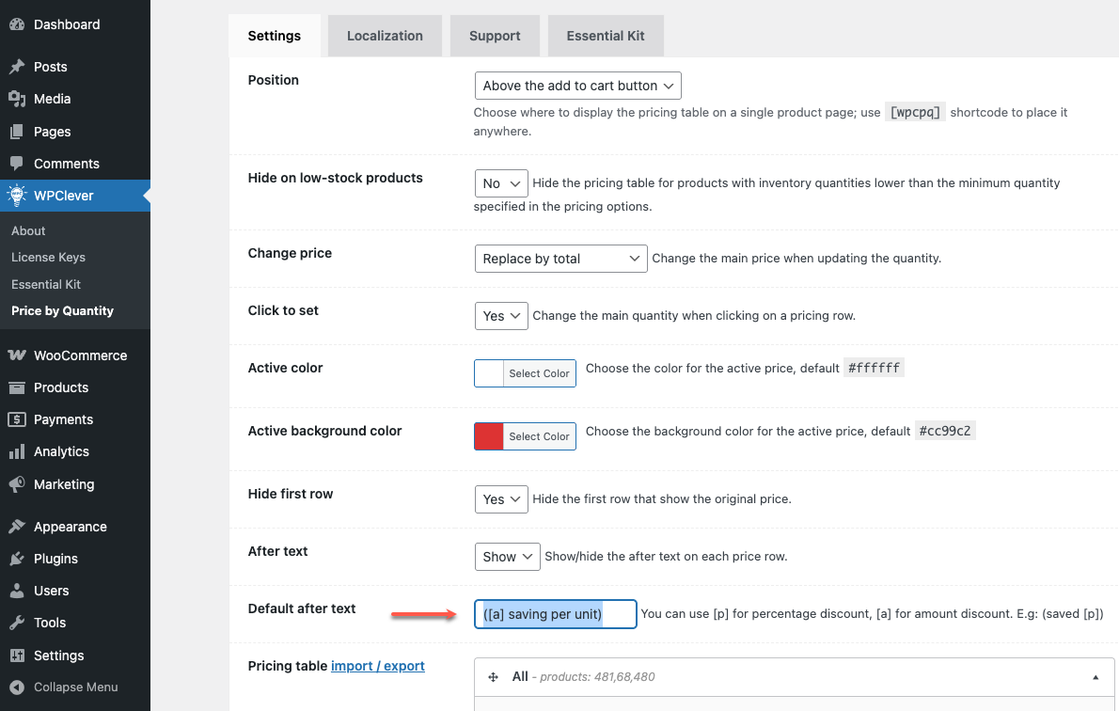Click the Analytics bar chart icon
This screenshot has height=711, width=1119.
click(x=17, y=451)
